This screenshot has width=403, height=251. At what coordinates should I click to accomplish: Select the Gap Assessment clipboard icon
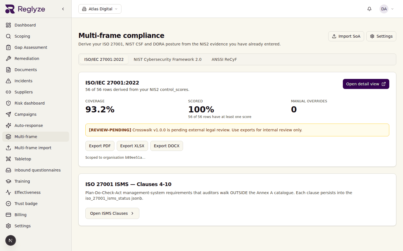pyautogui.click(x=8, y=47)
